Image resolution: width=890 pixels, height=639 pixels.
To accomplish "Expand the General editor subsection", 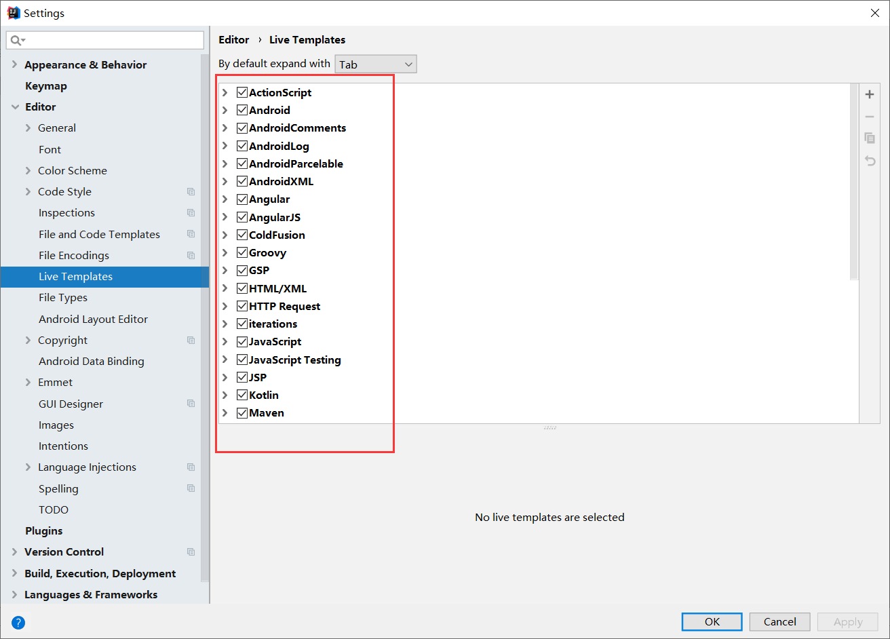I will [x=28, y=128].
